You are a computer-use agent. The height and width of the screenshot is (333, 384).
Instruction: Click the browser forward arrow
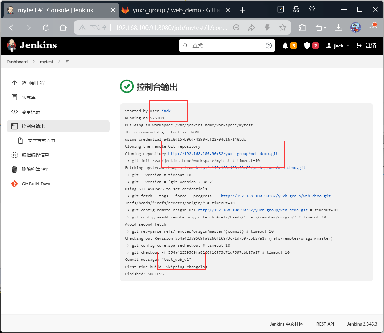coord(29,28)
